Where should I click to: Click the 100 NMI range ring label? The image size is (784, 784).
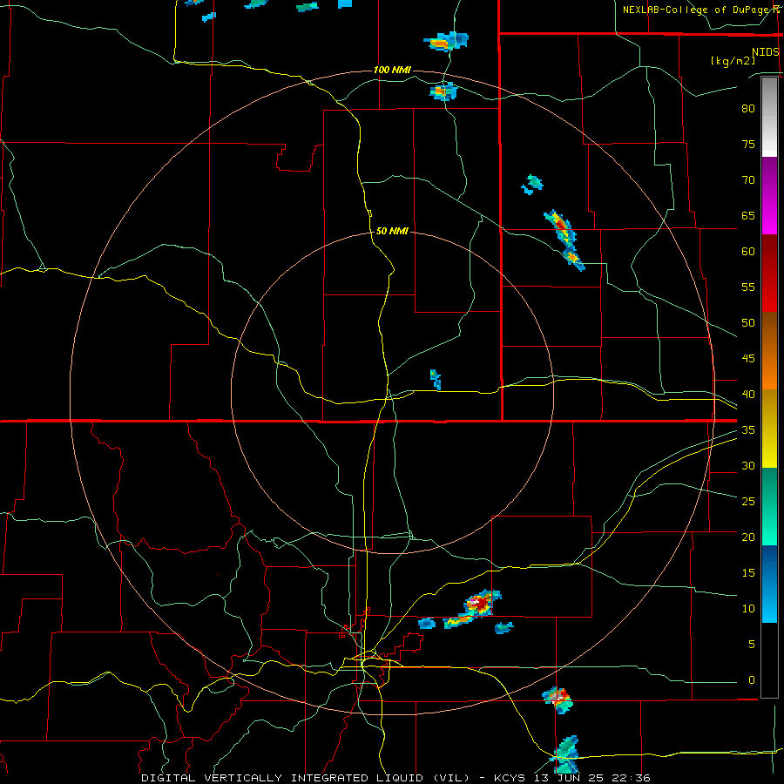point(392,70)
